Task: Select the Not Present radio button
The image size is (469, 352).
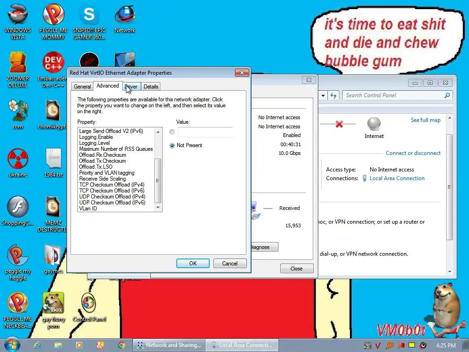Action: pyautogui.click(x=172, y=145)
